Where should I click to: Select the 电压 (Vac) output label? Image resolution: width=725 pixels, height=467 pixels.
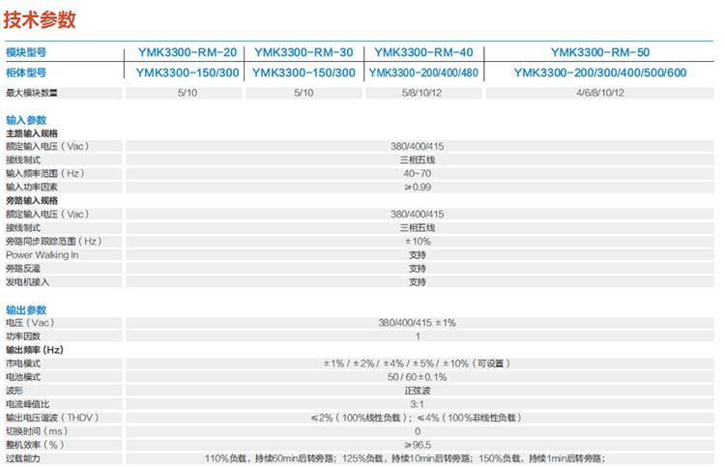(x=30, y=323)
